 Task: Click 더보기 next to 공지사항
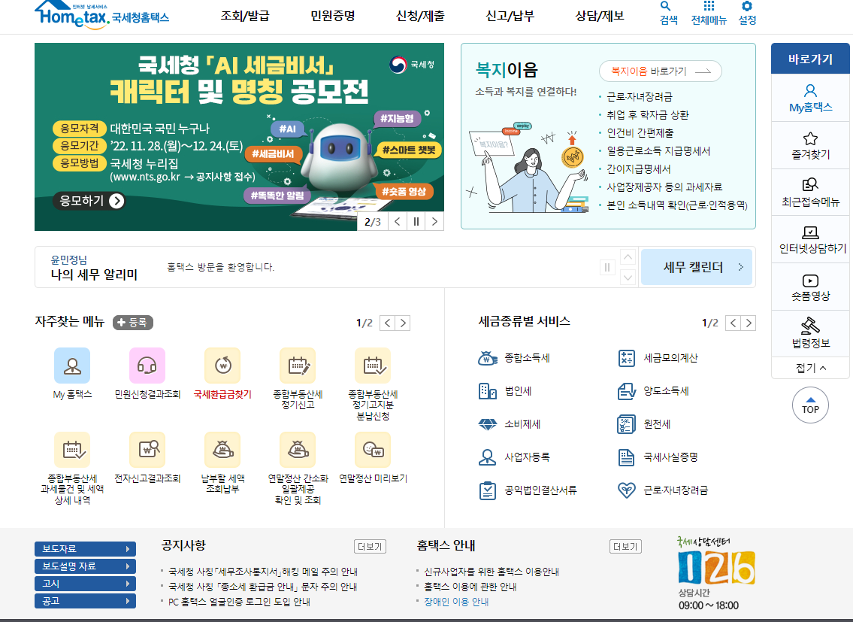point(370,546)
